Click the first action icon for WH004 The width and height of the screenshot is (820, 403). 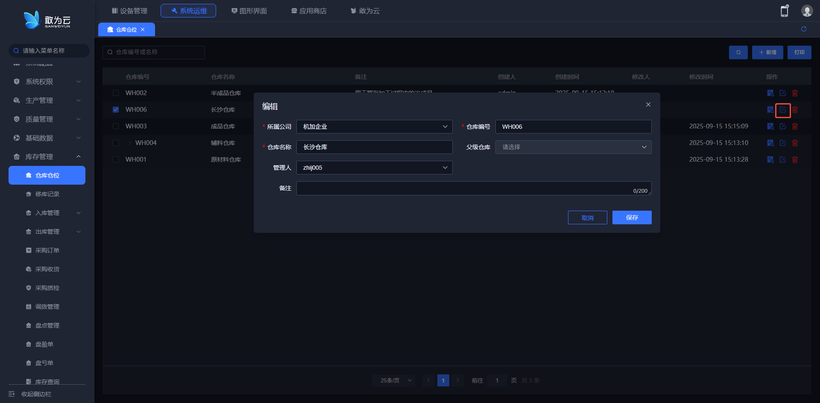[770, 143]
